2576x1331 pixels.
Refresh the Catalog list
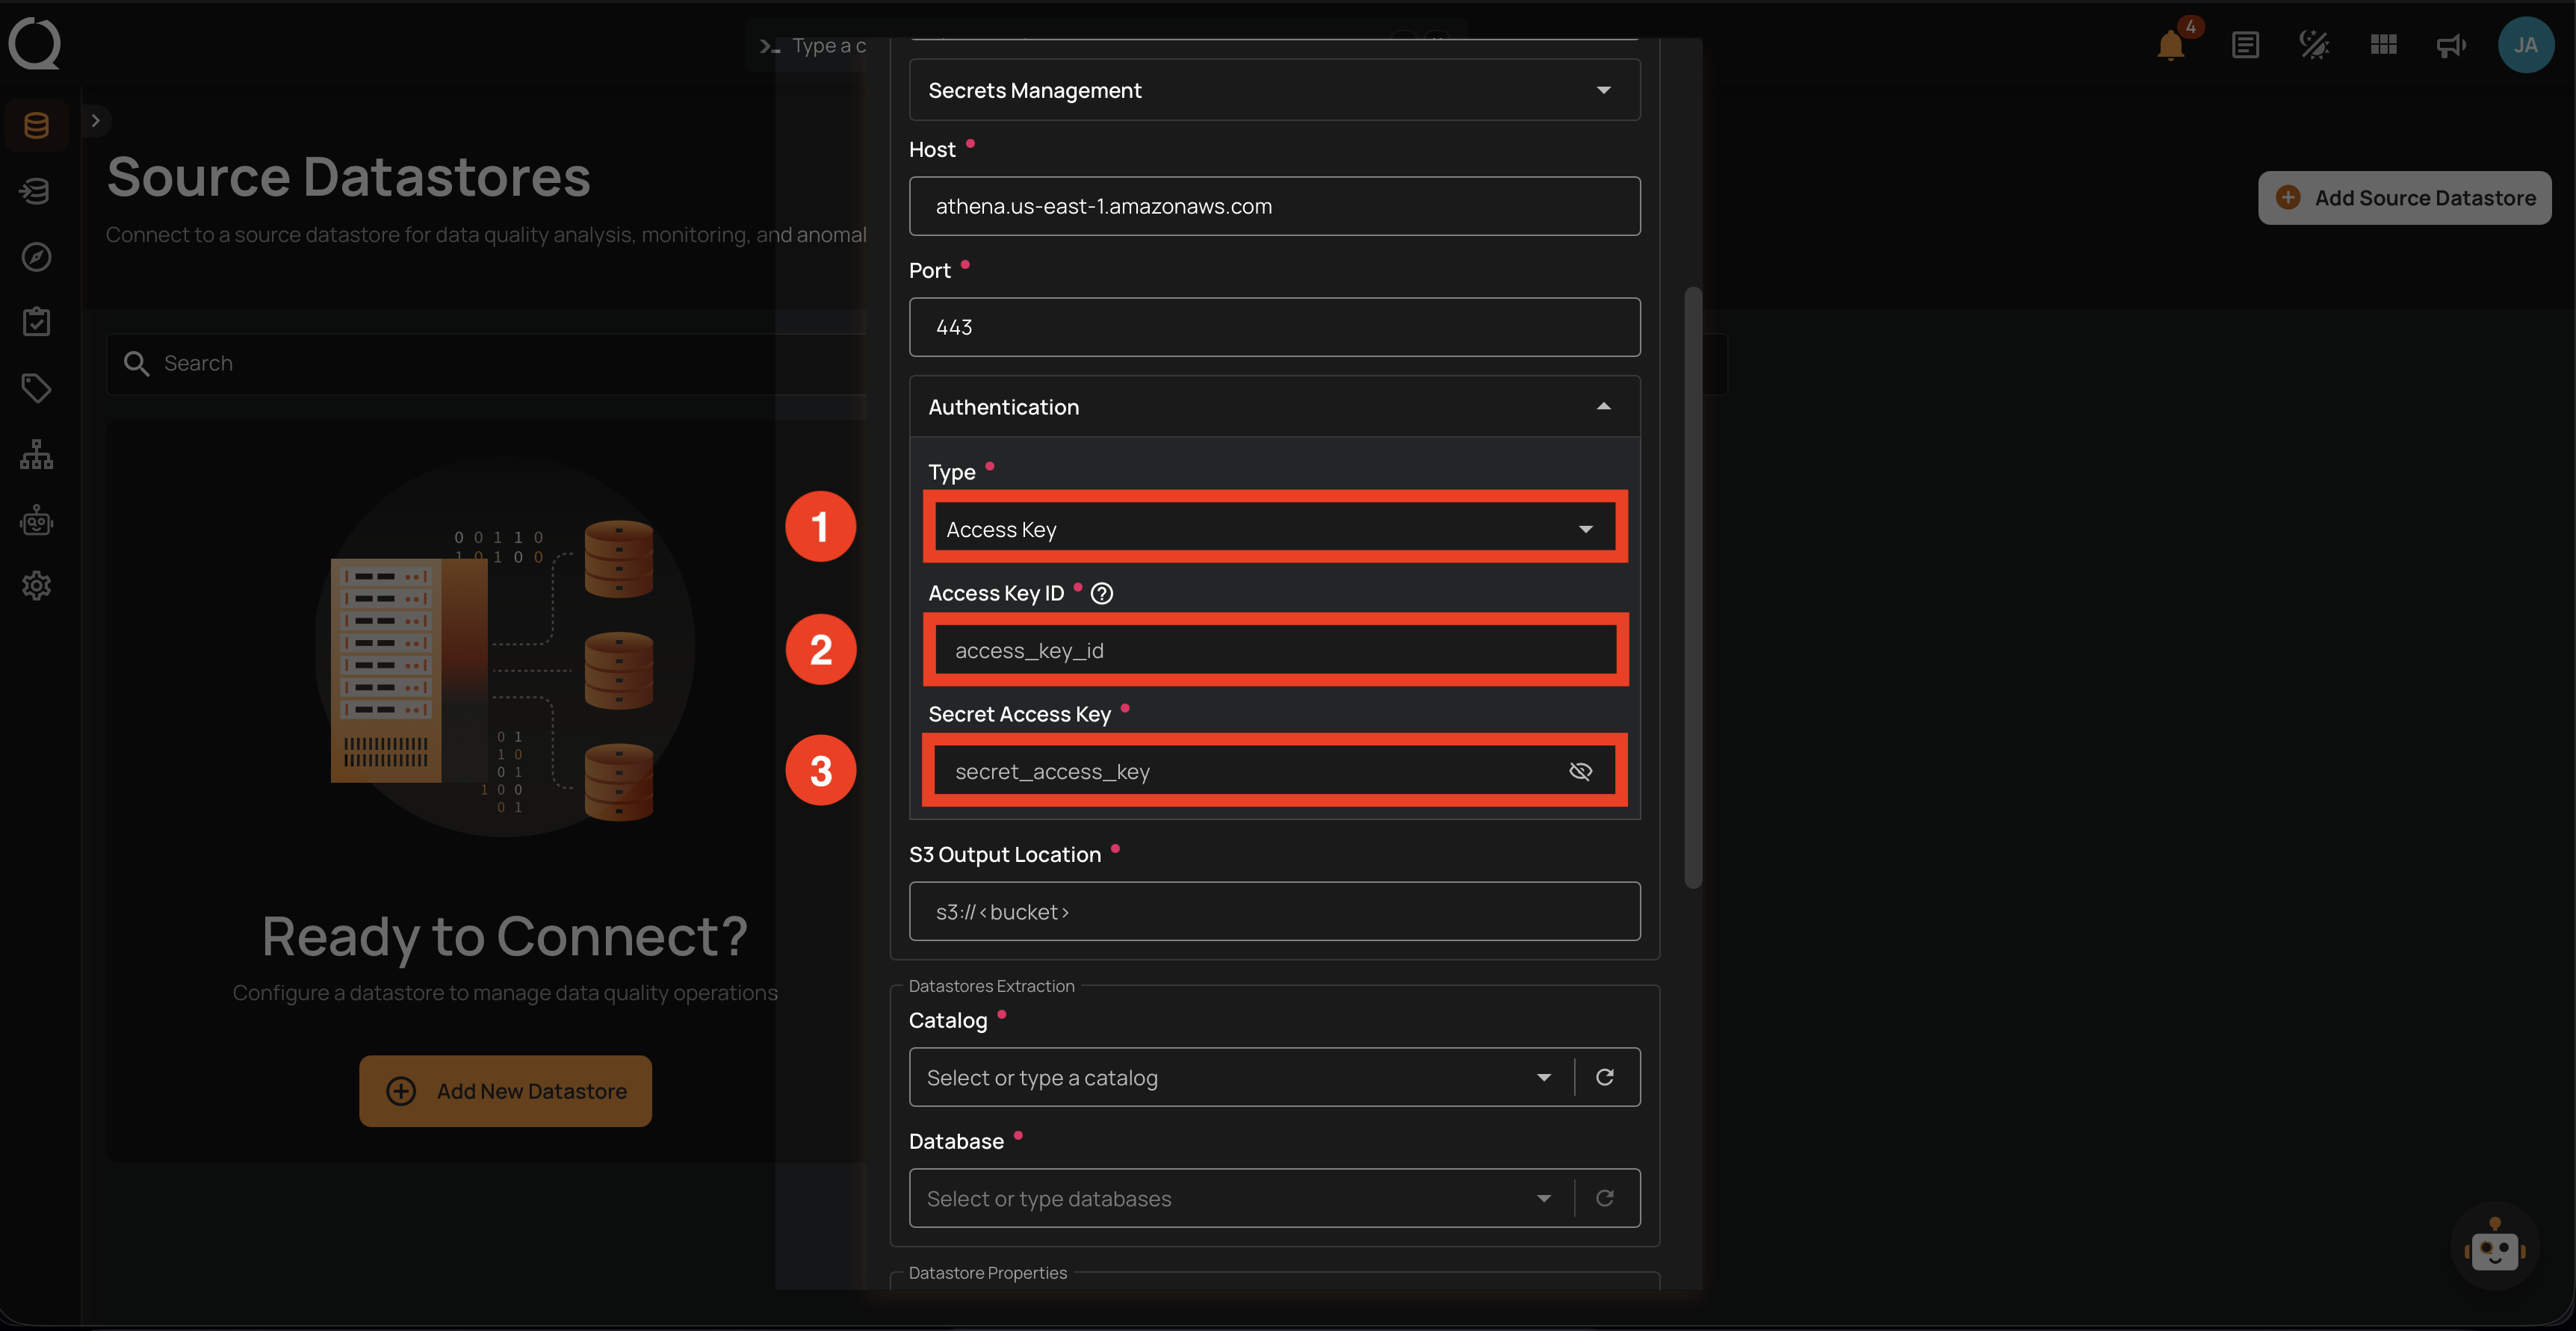[1605, 1077]
